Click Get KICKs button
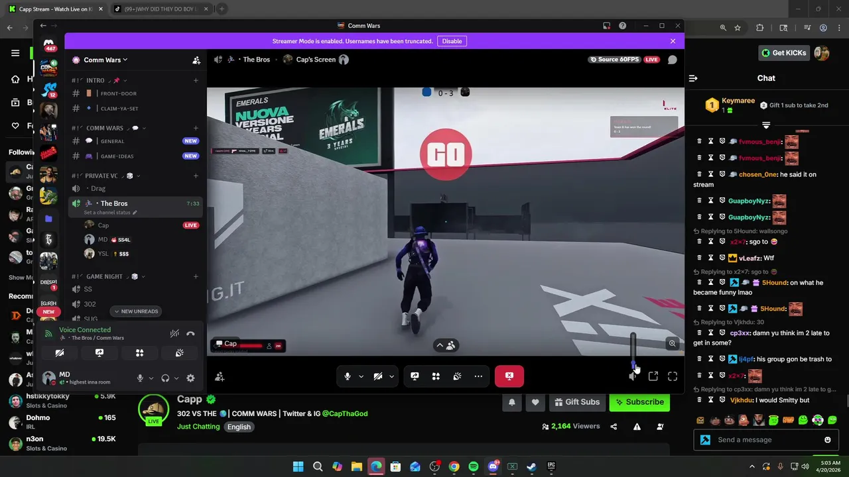The height and width of the screenshot is (477, 849). [x=784, y=53]
